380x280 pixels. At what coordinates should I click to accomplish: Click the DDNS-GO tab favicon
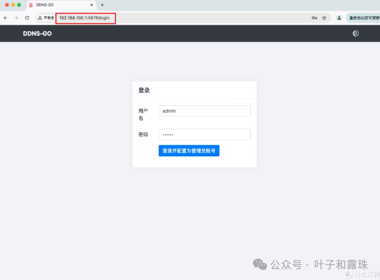click(31, 5)
